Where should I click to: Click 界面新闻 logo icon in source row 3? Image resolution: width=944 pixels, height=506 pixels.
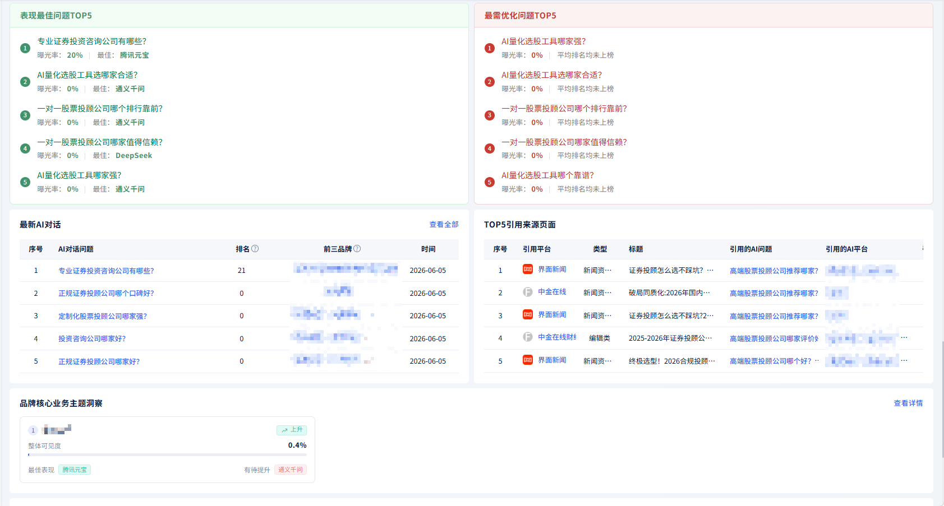tap(528, 314)
